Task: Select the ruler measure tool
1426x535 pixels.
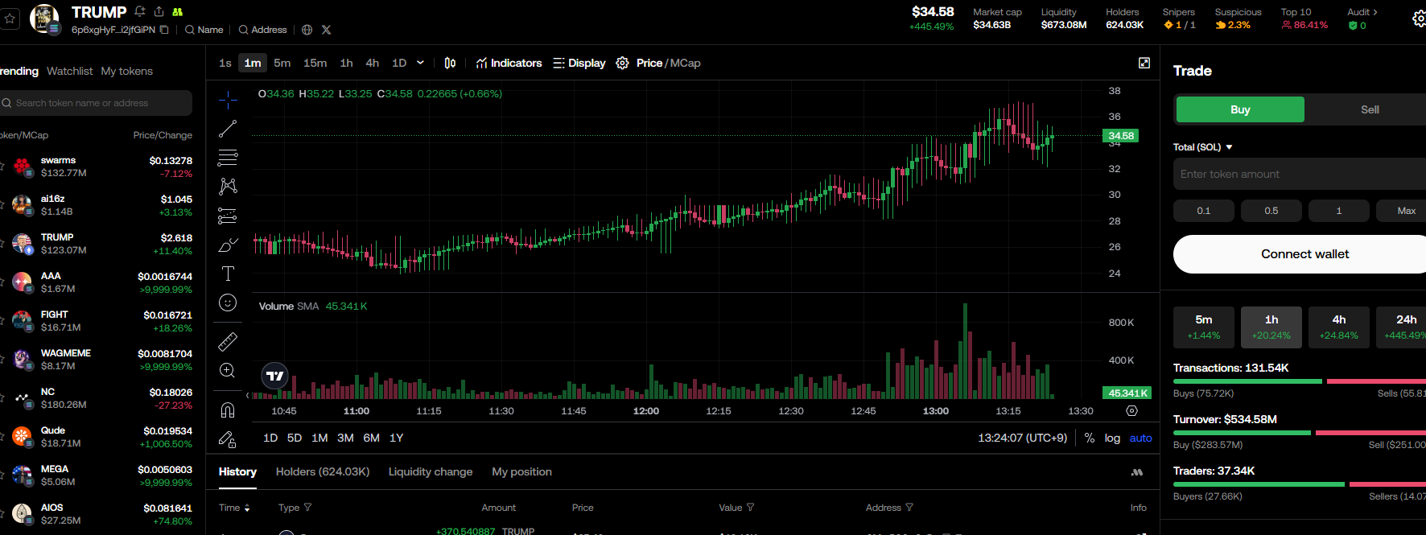Action: [x=228, y=342]
